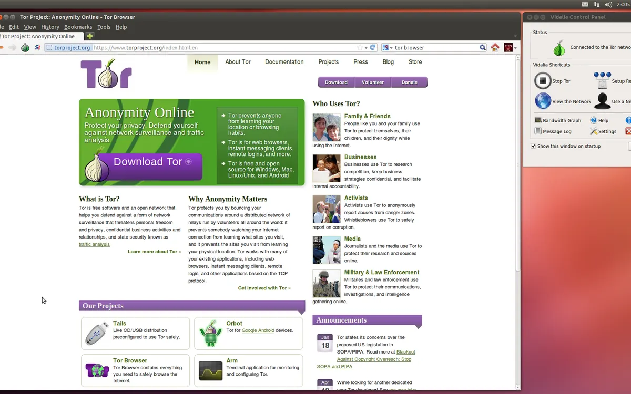Open a new tab with the plus icon
Image resolution: width=631 pixels, height=394 pixels.
pyautogui.click(x=89, y=36)
